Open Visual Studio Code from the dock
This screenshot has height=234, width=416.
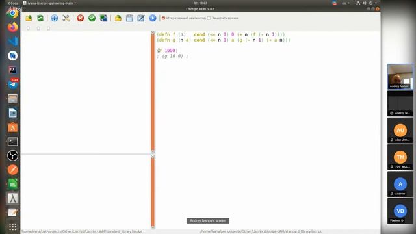coord(12,42)
